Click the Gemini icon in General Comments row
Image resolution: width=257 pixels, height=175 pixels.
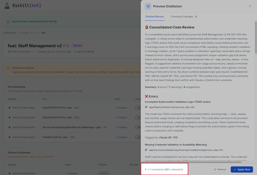(9, 173)
